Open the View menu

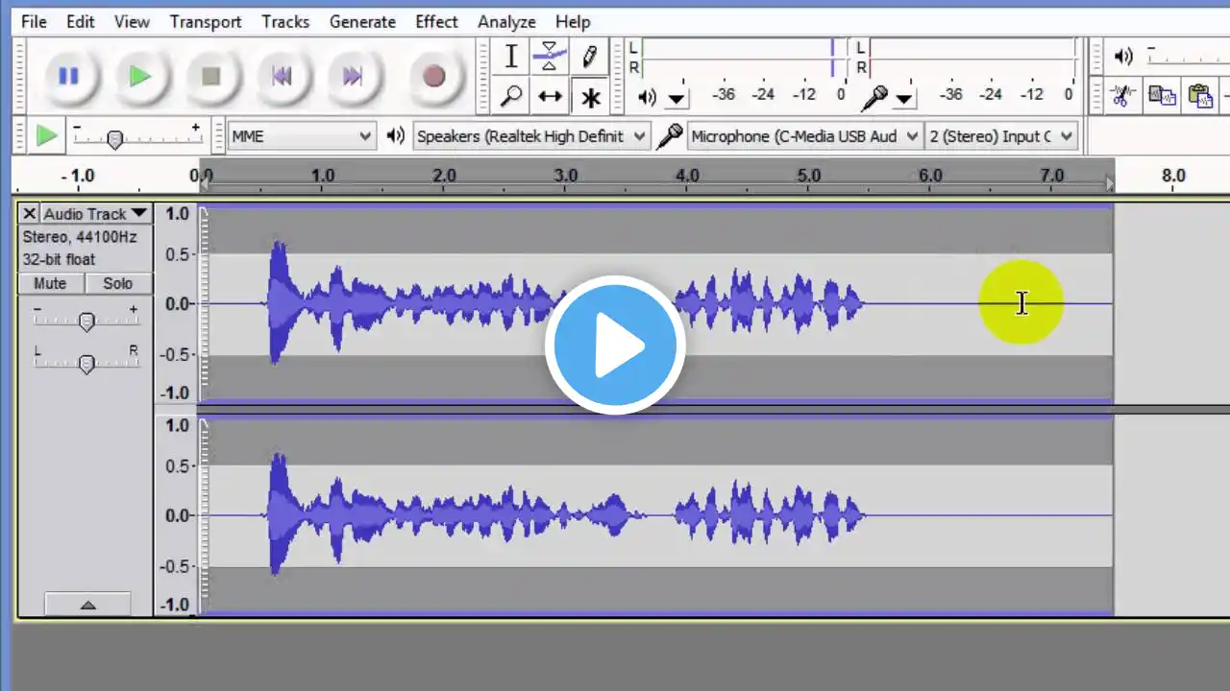point(132,21)
